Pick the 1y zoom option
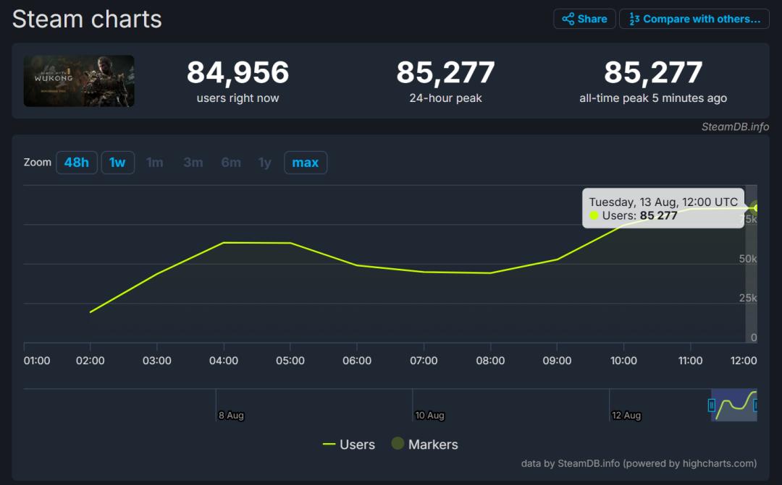The height and width of the screenshot is (485, 782). [x=265, y=163]
